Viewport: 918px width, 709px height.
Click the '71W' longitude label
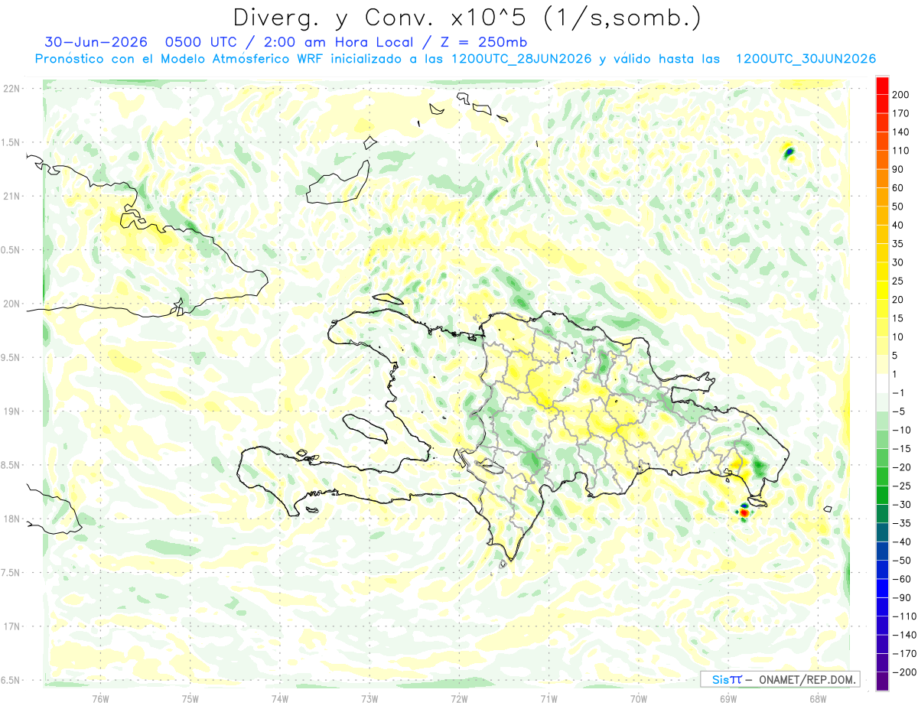tap(549, 699)
